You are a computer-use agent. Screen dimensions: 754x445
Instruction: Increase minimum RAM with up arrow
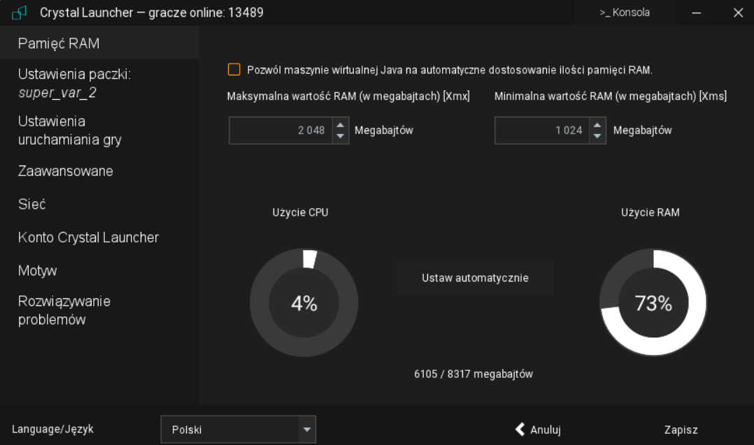pyautogui.click(x=597, y=125)
